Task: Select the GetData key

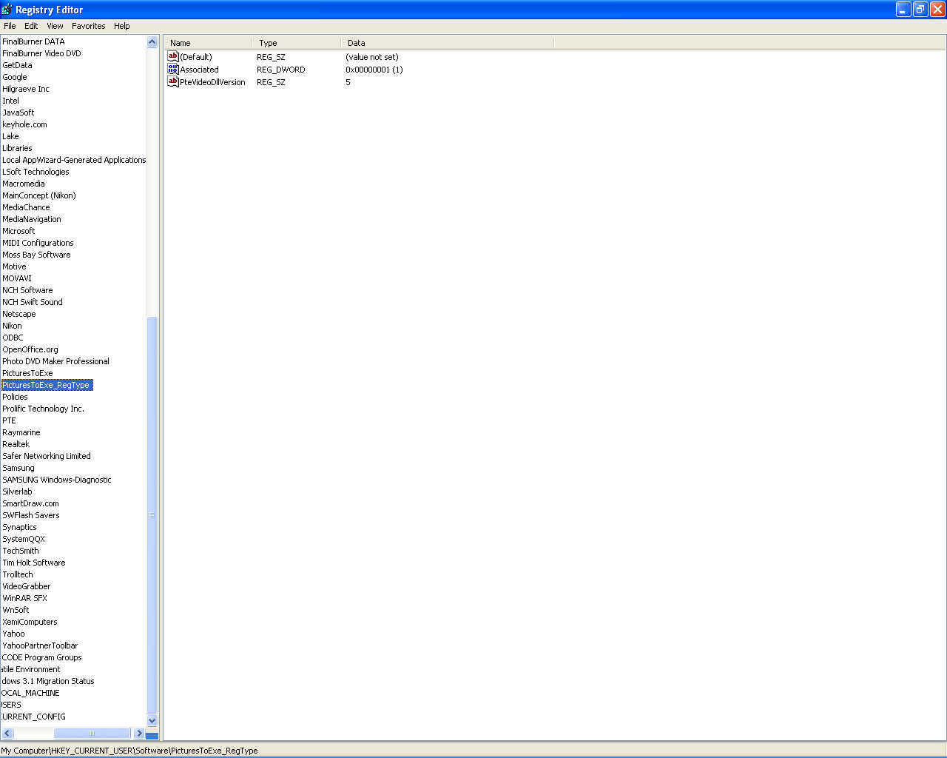Action: click(x=17, y=65)
